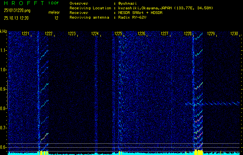Select the 1227 time marker

point(165,34)
